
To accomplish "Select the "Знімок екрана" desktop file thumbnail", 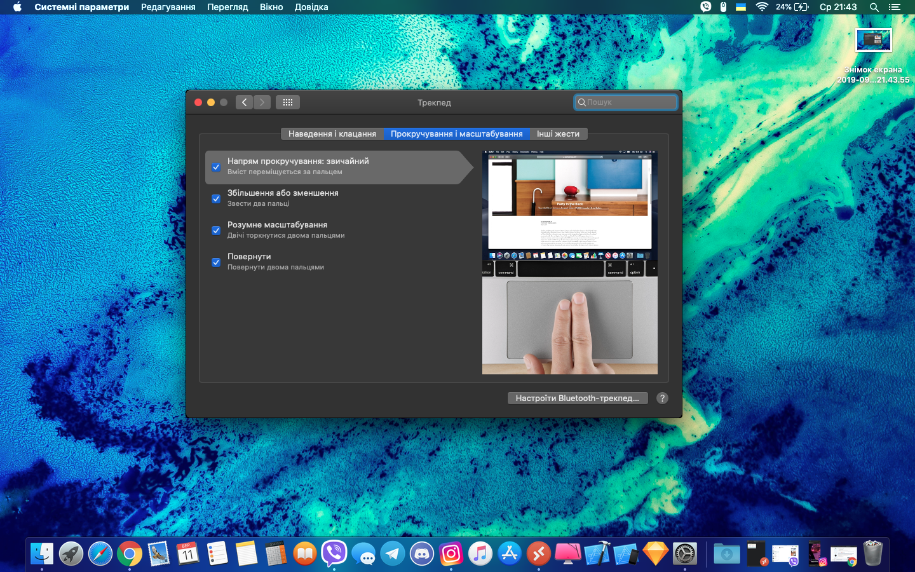I will tap(873, 40).
